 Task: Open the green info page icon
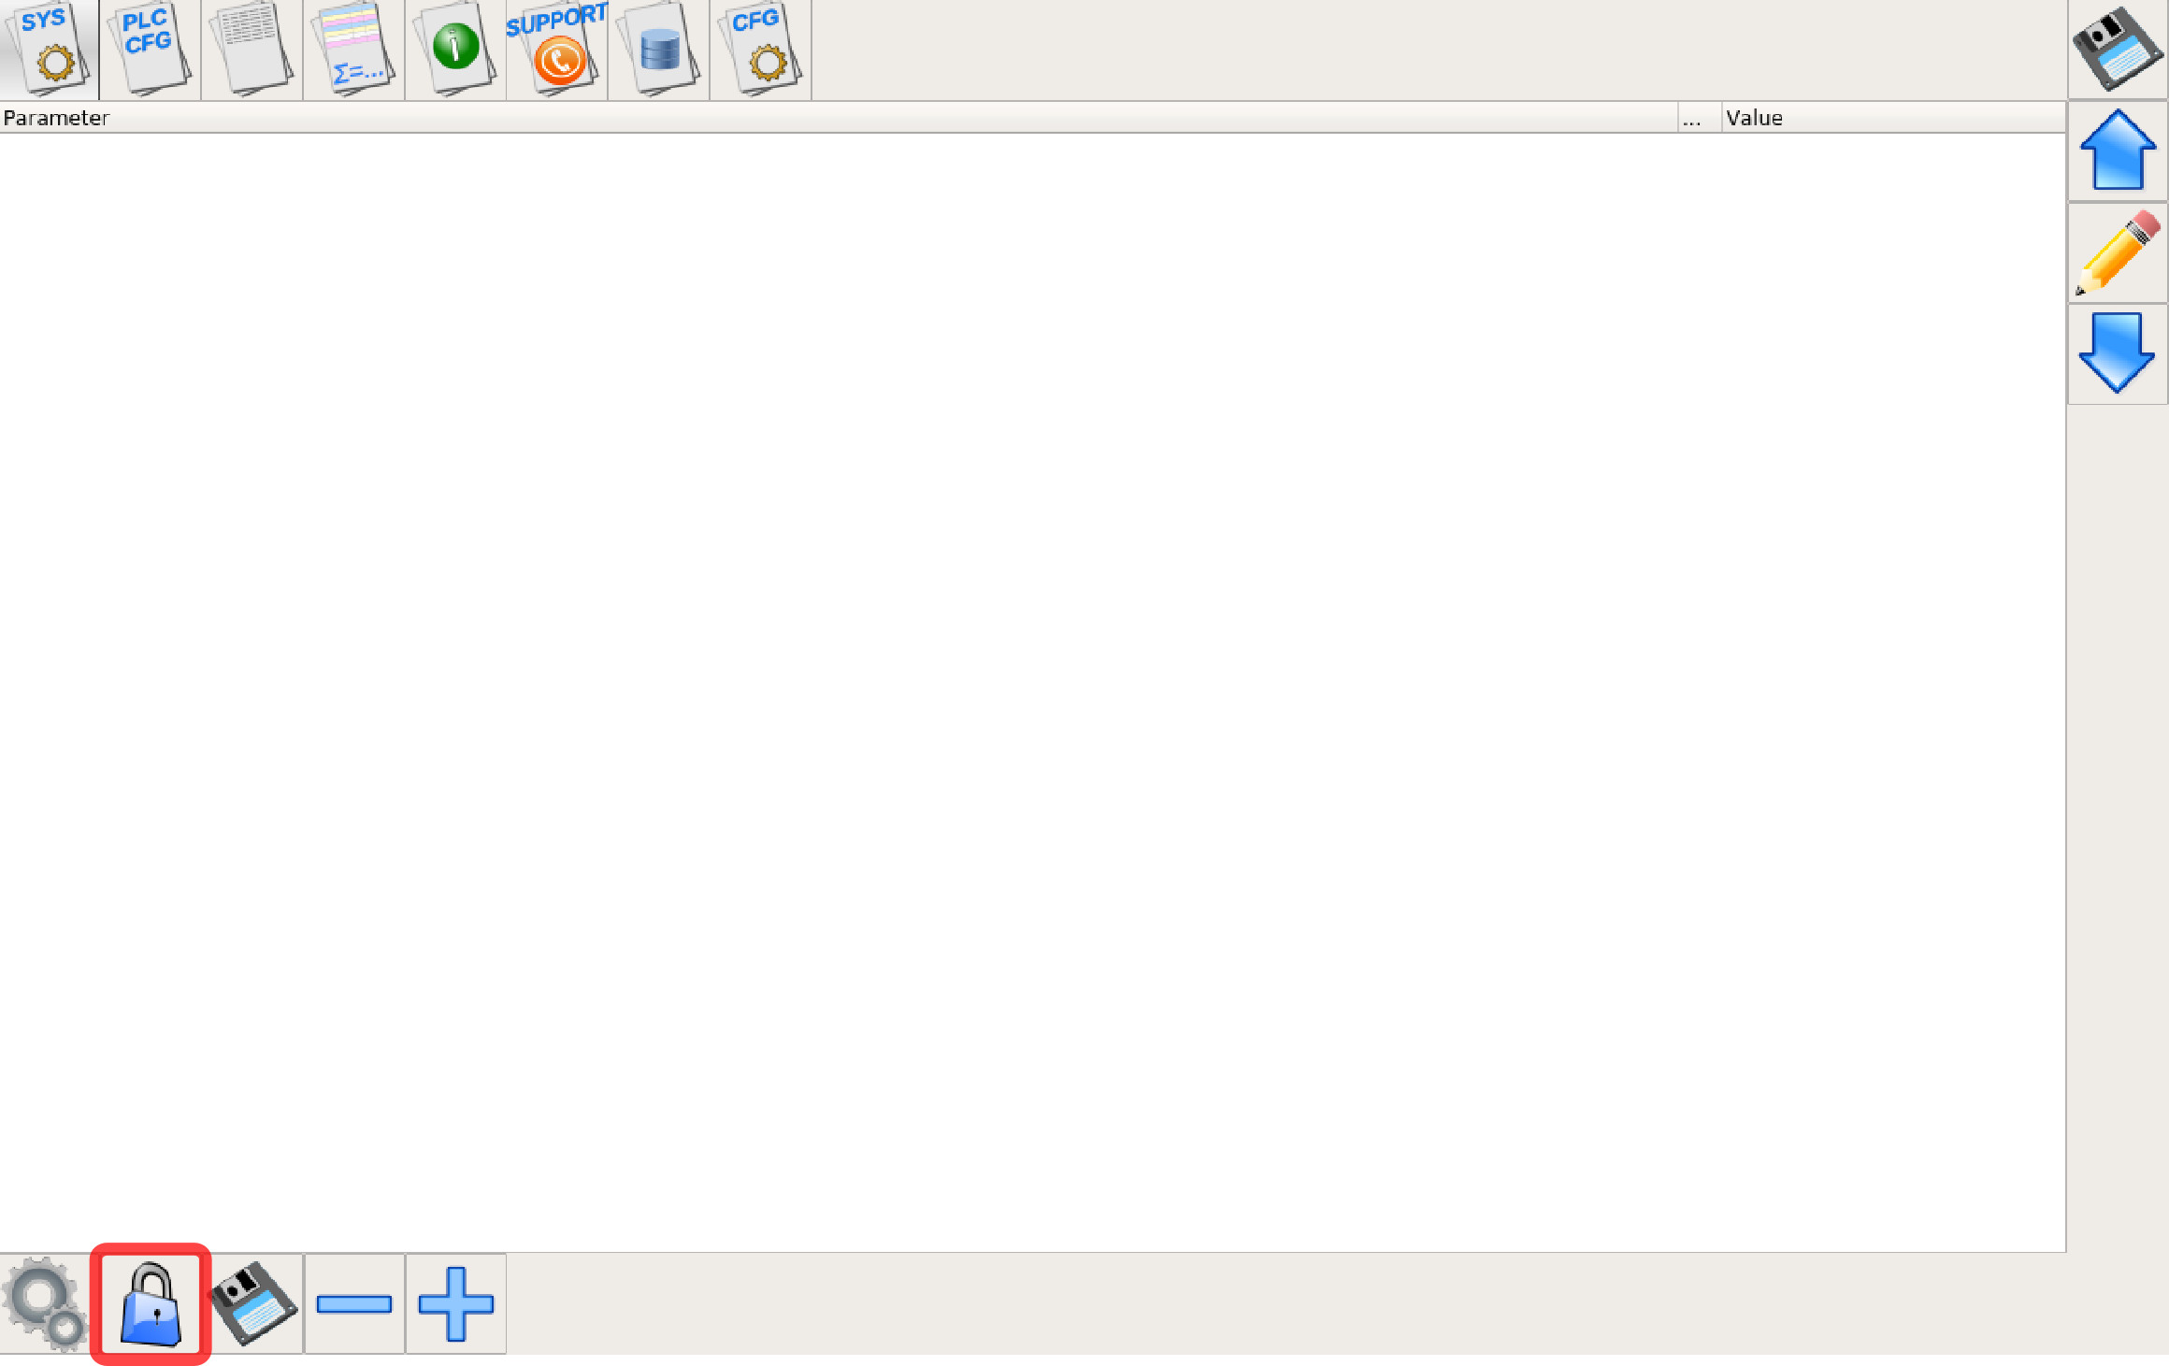(455, 49)
